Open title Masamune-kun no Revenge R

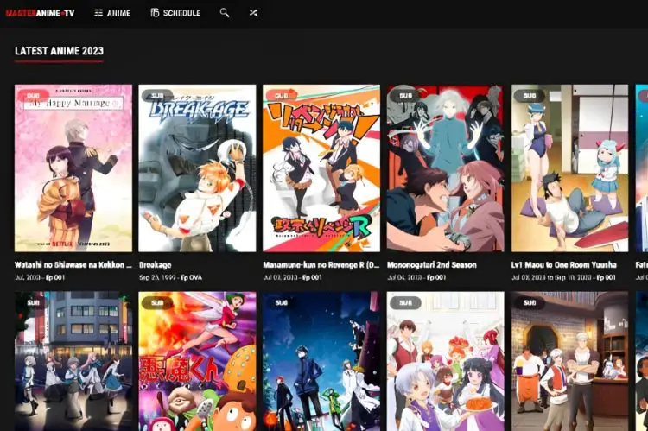pos(321,265)
